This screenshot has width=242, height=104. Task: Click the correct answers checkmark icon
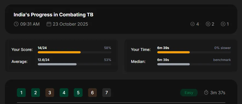point(193,24)
